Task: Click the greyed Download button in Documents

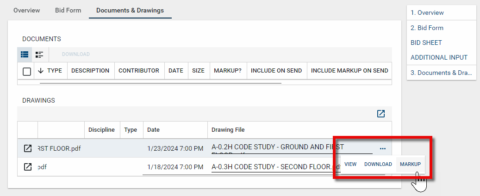Action: [76, 55]
